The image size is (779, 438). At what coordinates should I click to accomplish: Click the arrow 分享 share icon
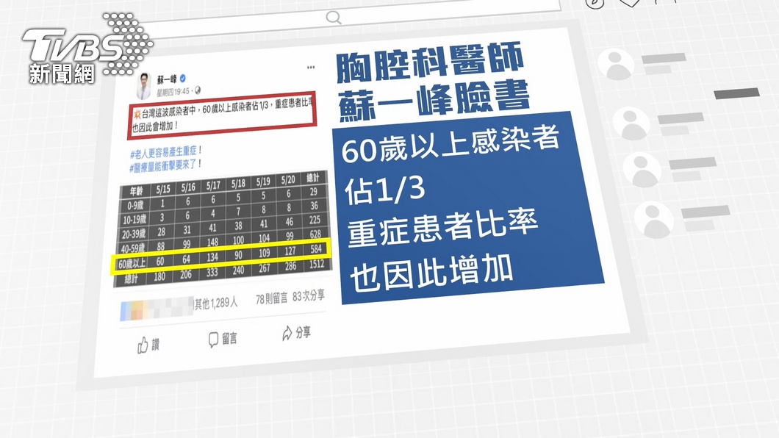pyautogui.click(x=287, y=333)
